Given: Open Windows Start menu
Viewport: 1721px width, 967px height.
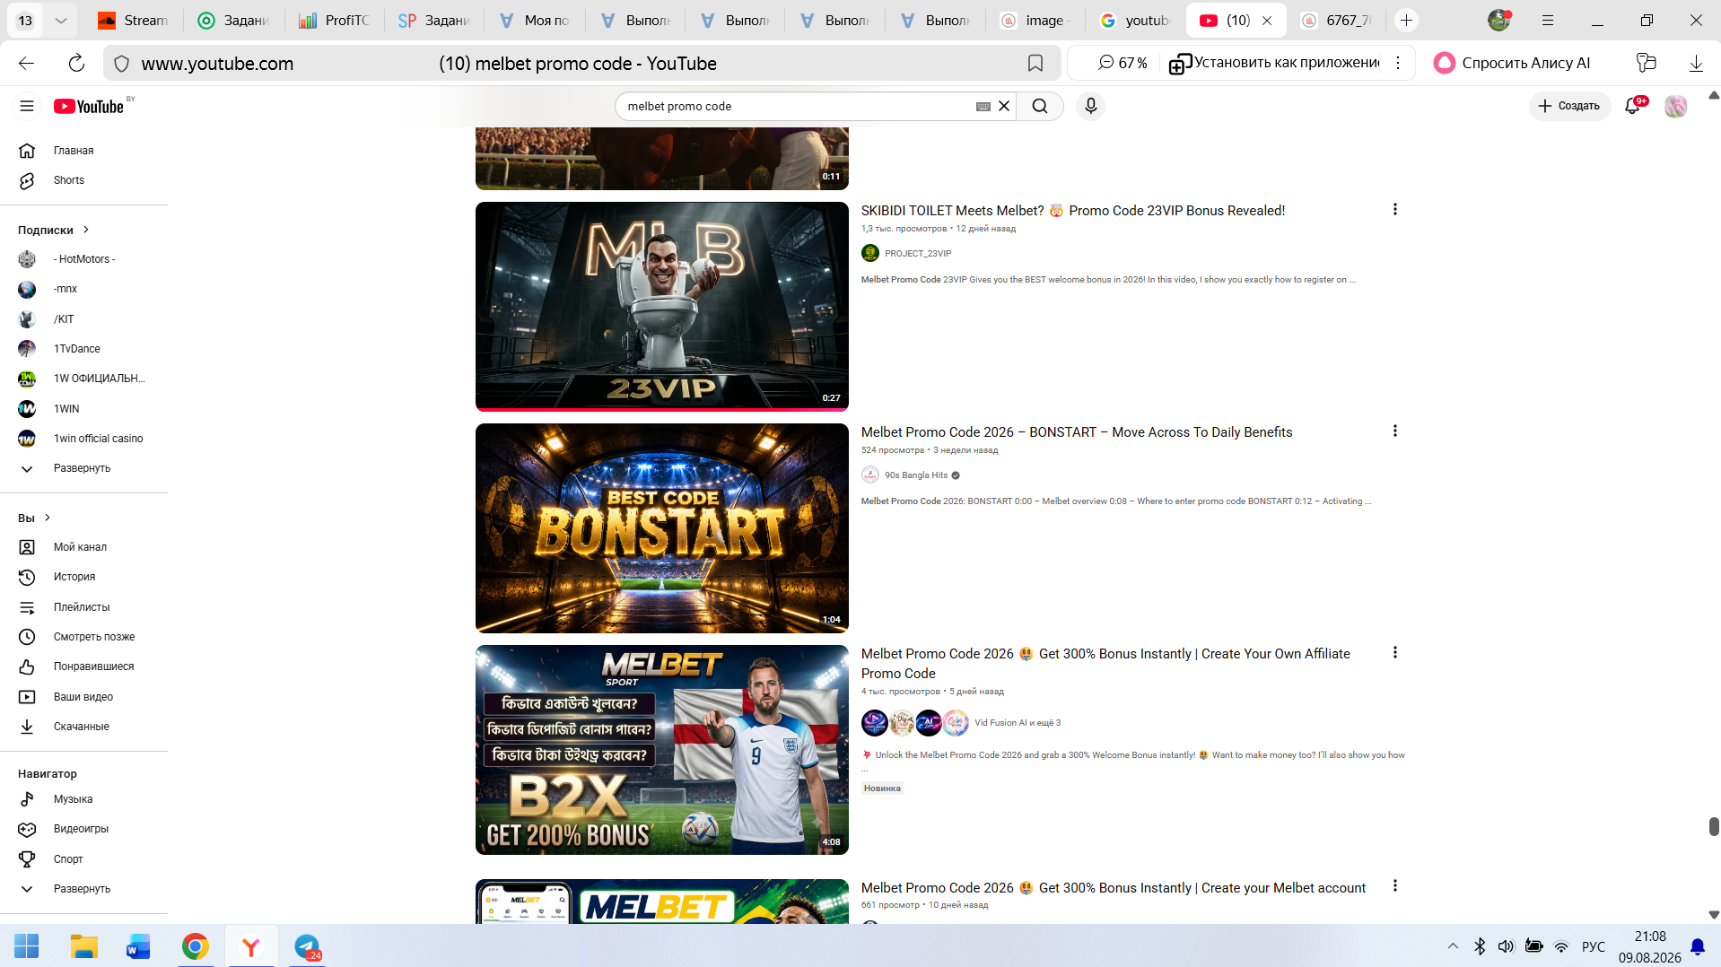Looking at the screenshot, I should coord(27,946).
